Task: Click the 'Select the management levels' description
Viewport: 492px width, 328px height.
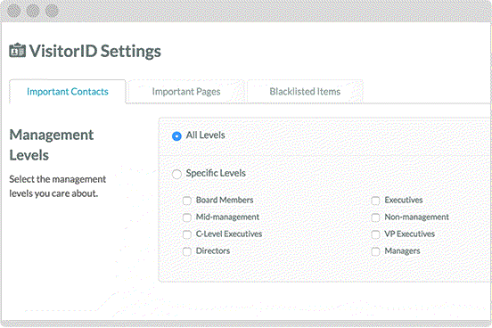Action: click(x=58, y=186)
